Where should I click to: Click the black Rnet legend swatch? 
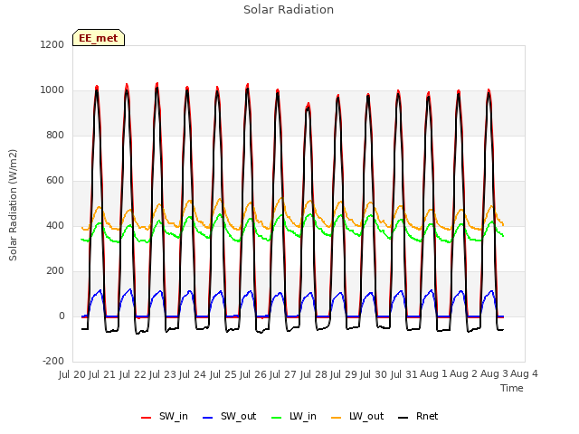pos(403,418)
